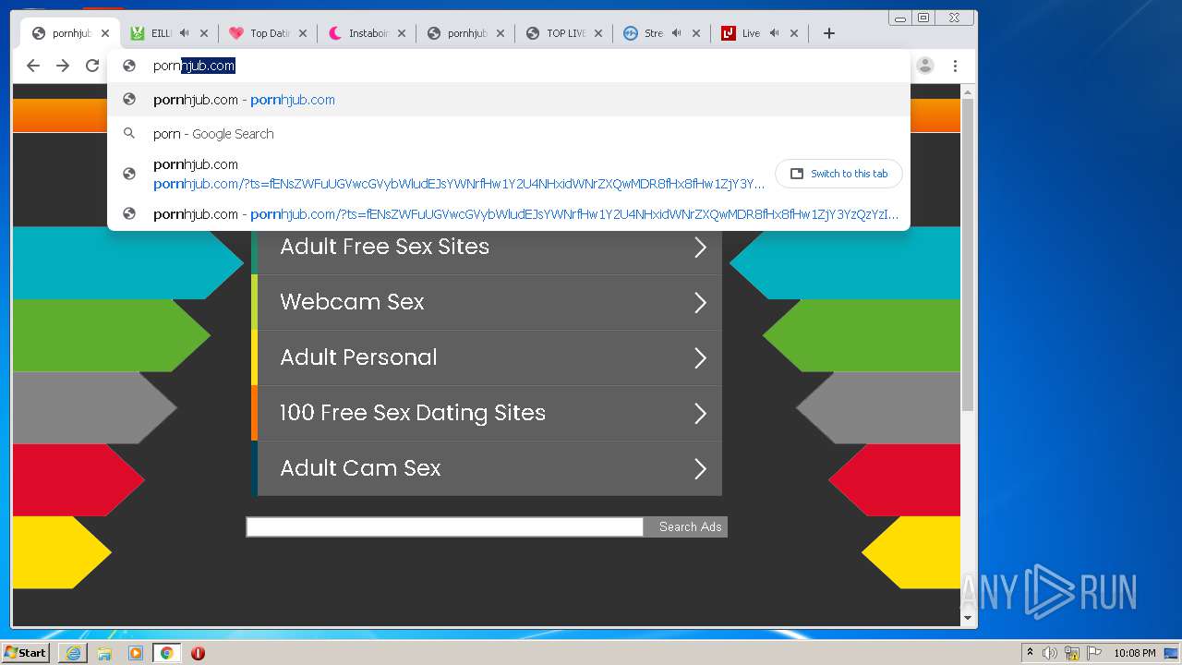
Task: Click the 'Search Ads' button
Action: (687, 526)
